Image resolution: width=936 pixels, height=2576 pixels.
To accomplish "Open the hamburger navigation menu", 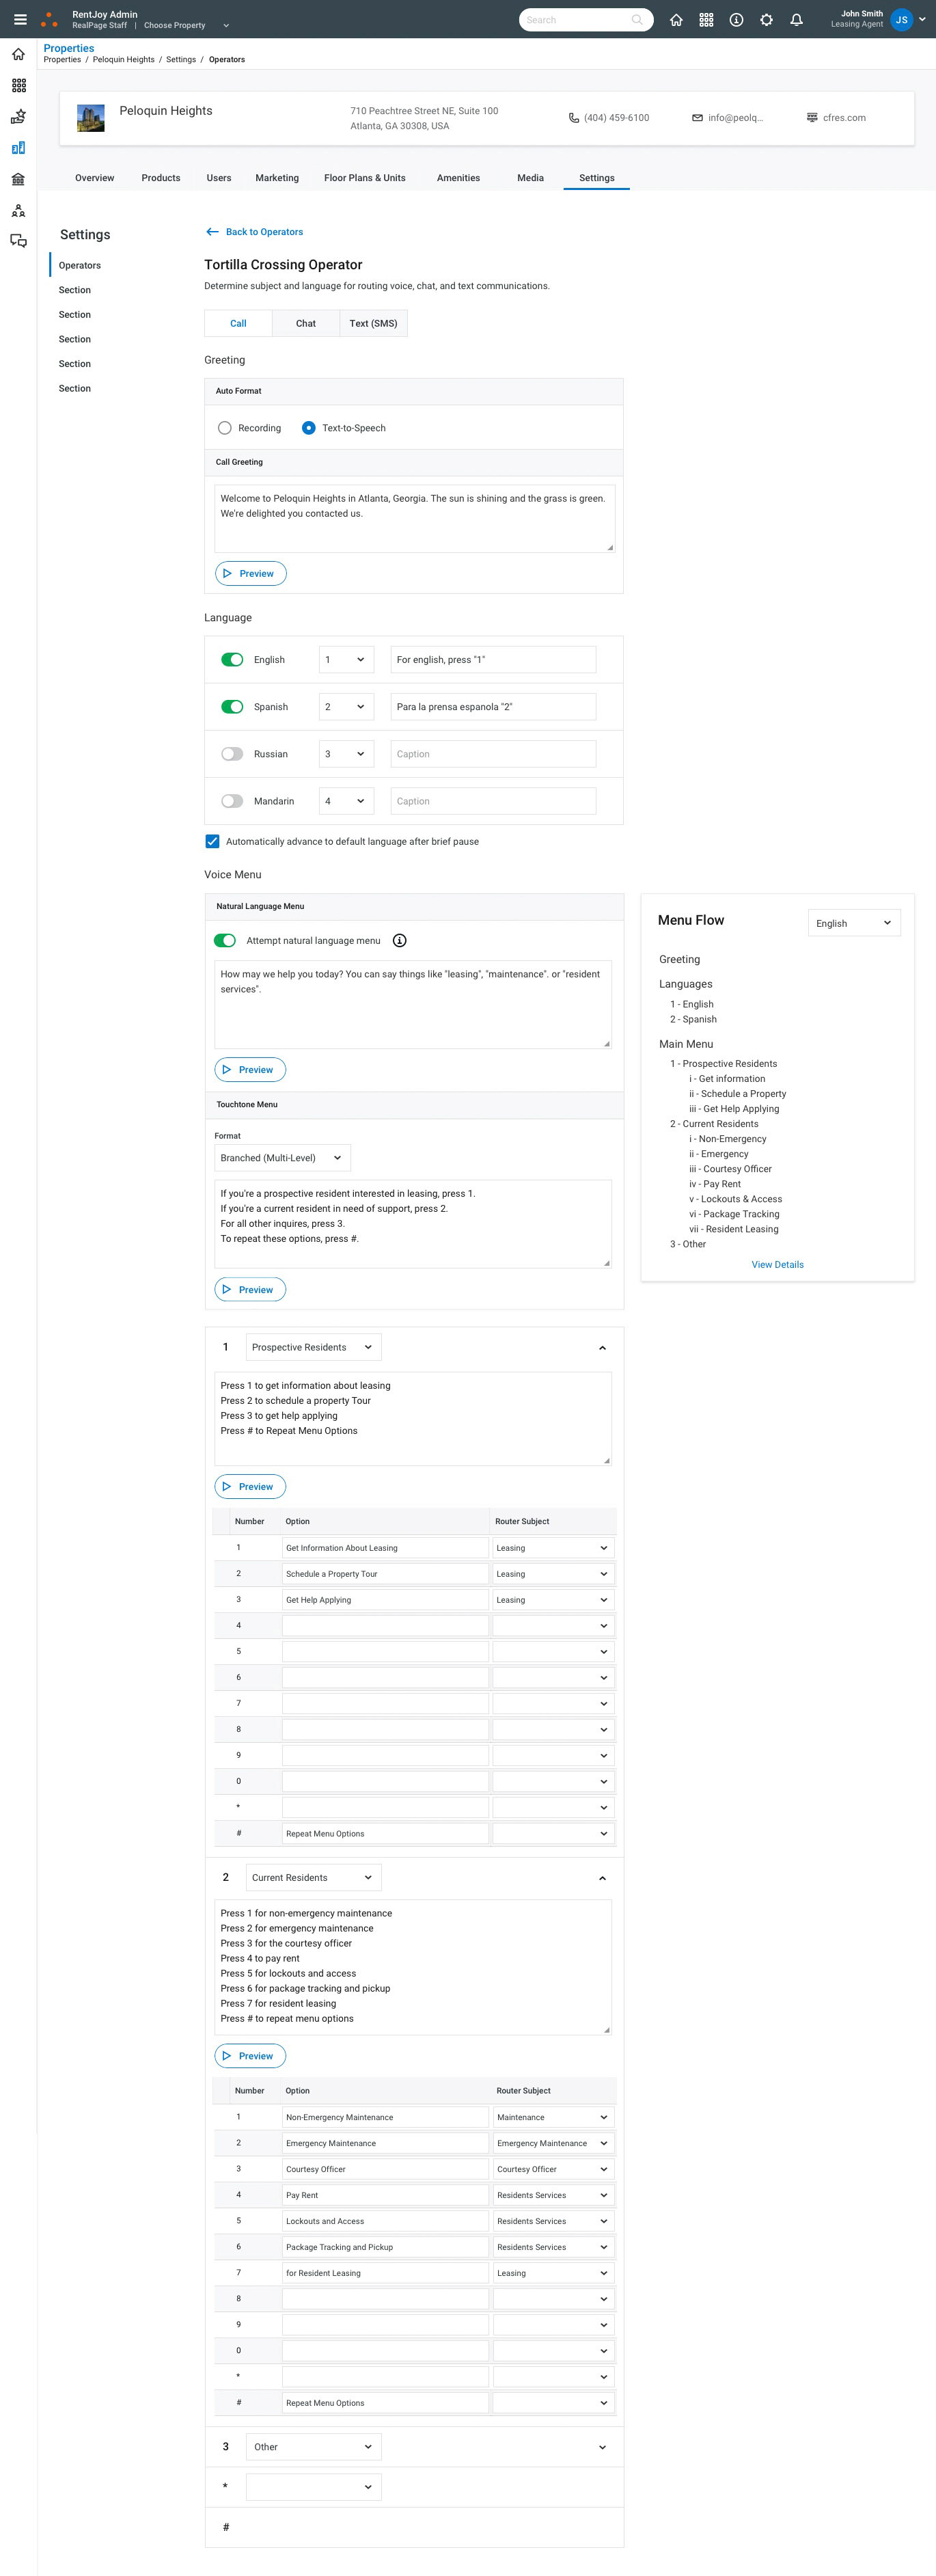I will tap(20, 20).
